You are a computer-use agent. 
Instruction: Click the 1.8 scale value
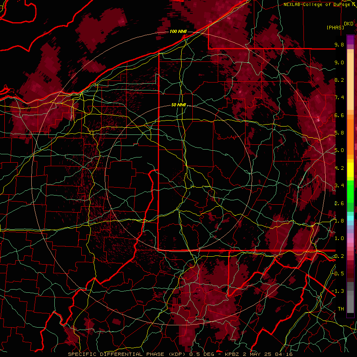click(339, 221)
